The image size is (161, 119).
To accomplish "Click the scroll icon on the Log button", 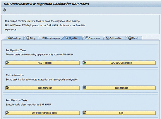I will (84, 113).
